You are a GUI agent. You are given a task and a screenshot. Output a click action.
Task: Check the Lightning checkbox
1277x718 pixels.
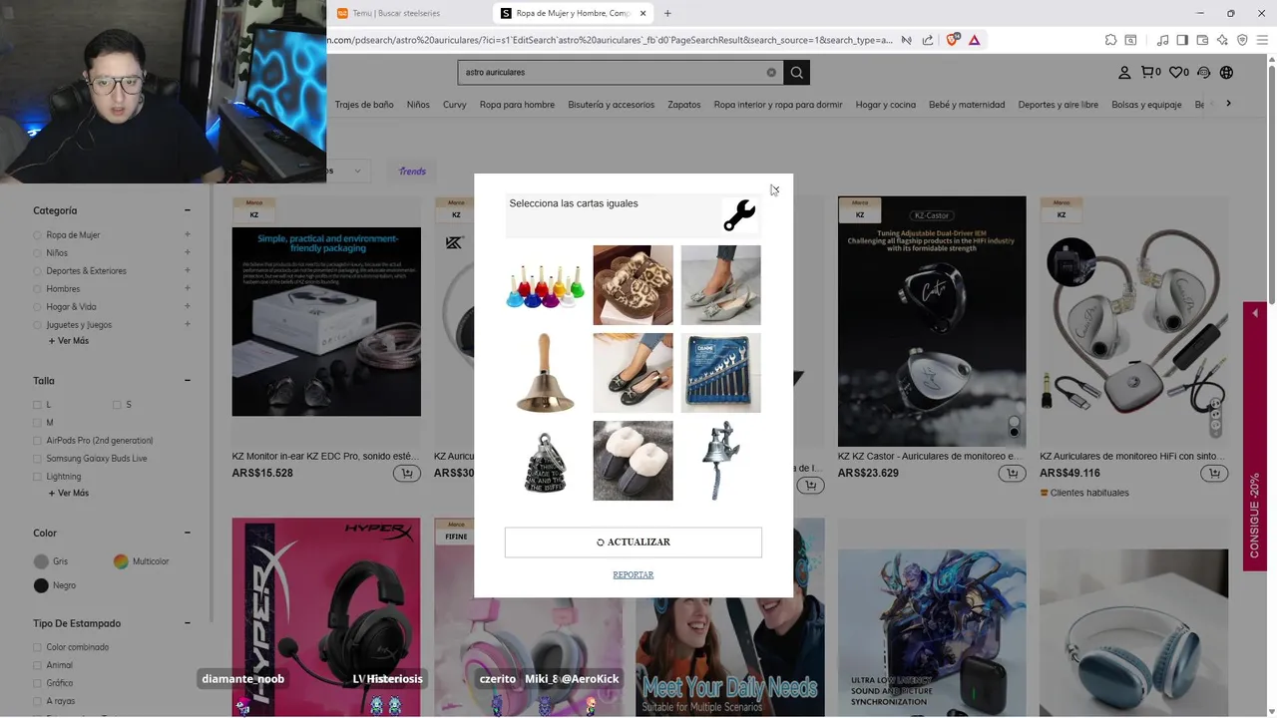click(38, 477)
